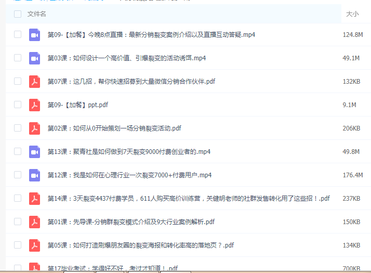This screenshot has width=371, height=273.
Task: Select the checkbox for 第01课 先导课 pdf
Action: [18, 222]
